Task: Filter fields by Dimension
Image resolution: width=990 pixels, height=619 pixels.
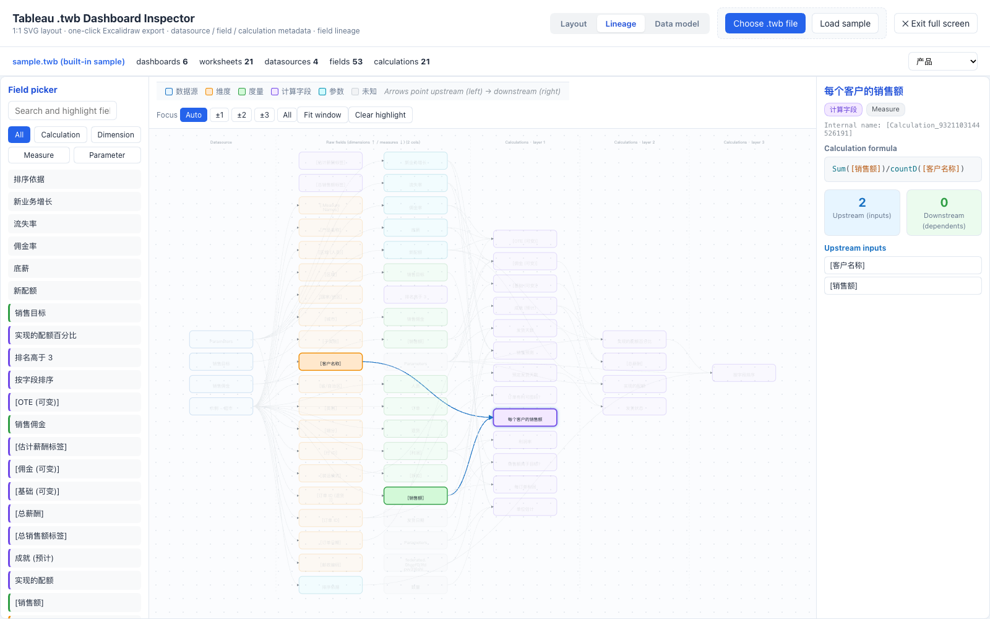Action: (116, 135)
